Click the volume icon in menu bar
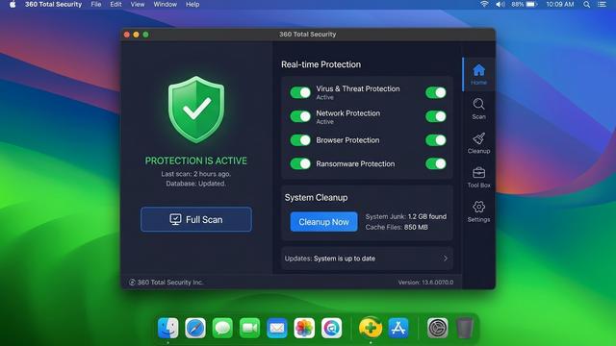The image size is (616, 346). pos(500,4)
